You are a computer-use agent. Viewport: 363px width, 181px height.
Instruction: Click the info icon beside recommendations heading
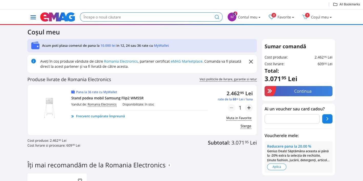[x=169, y=165]
